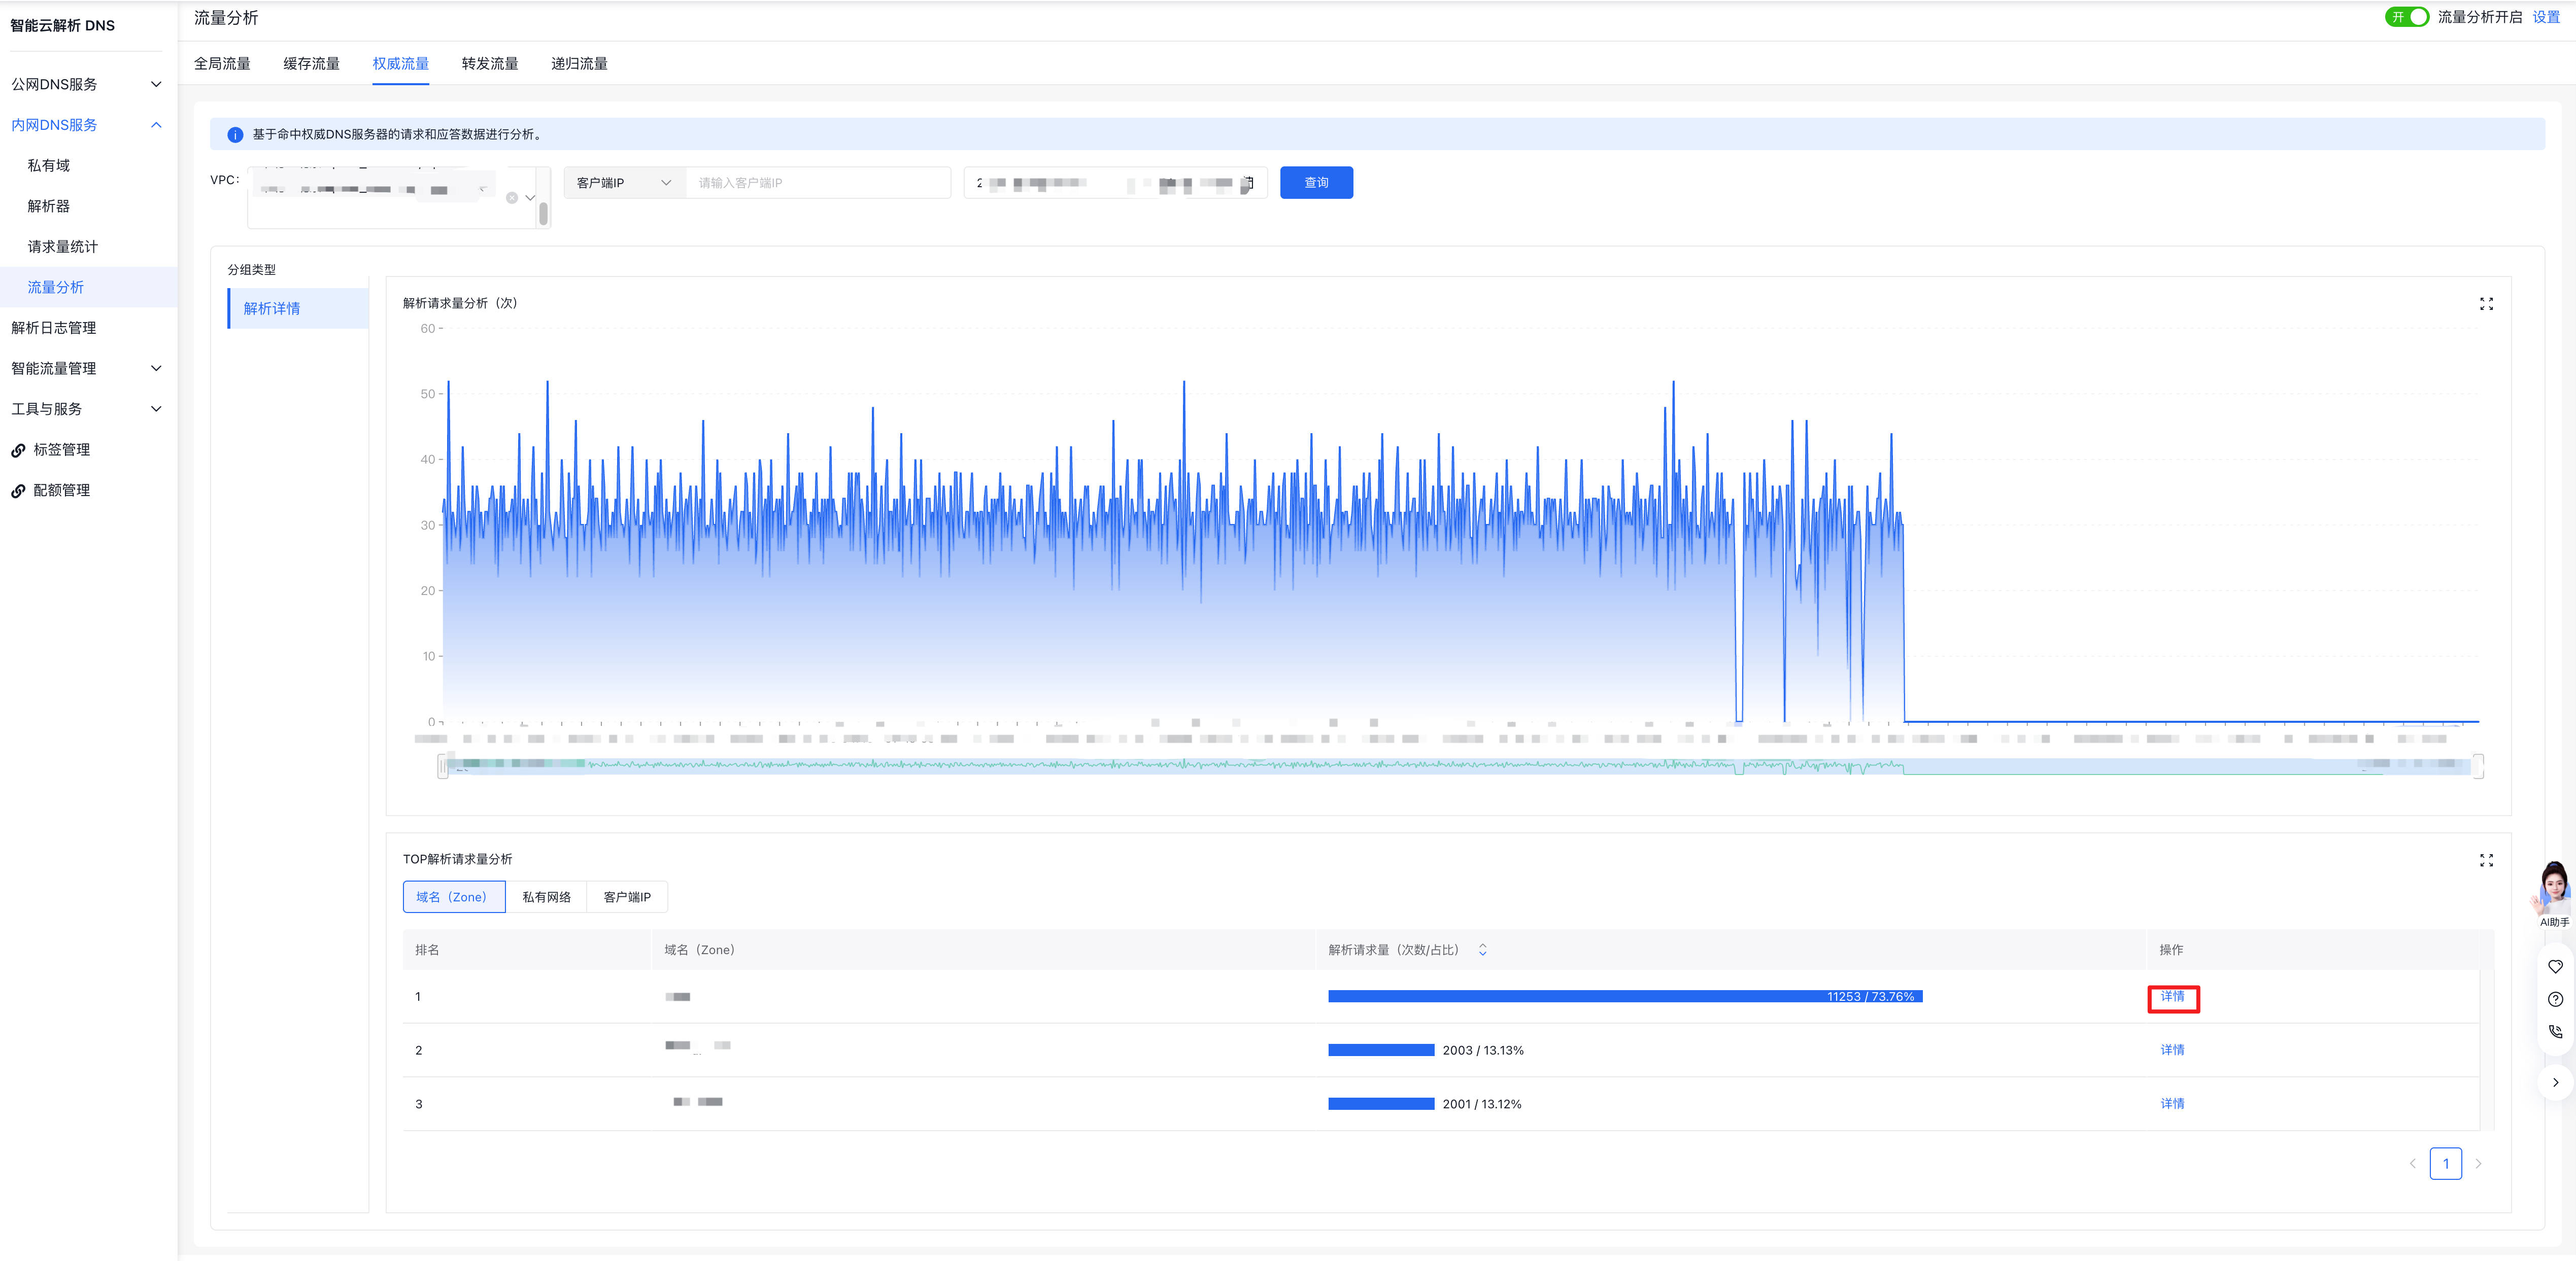Sort by 解析请求量 column arrows

(x=1482, y=950)
